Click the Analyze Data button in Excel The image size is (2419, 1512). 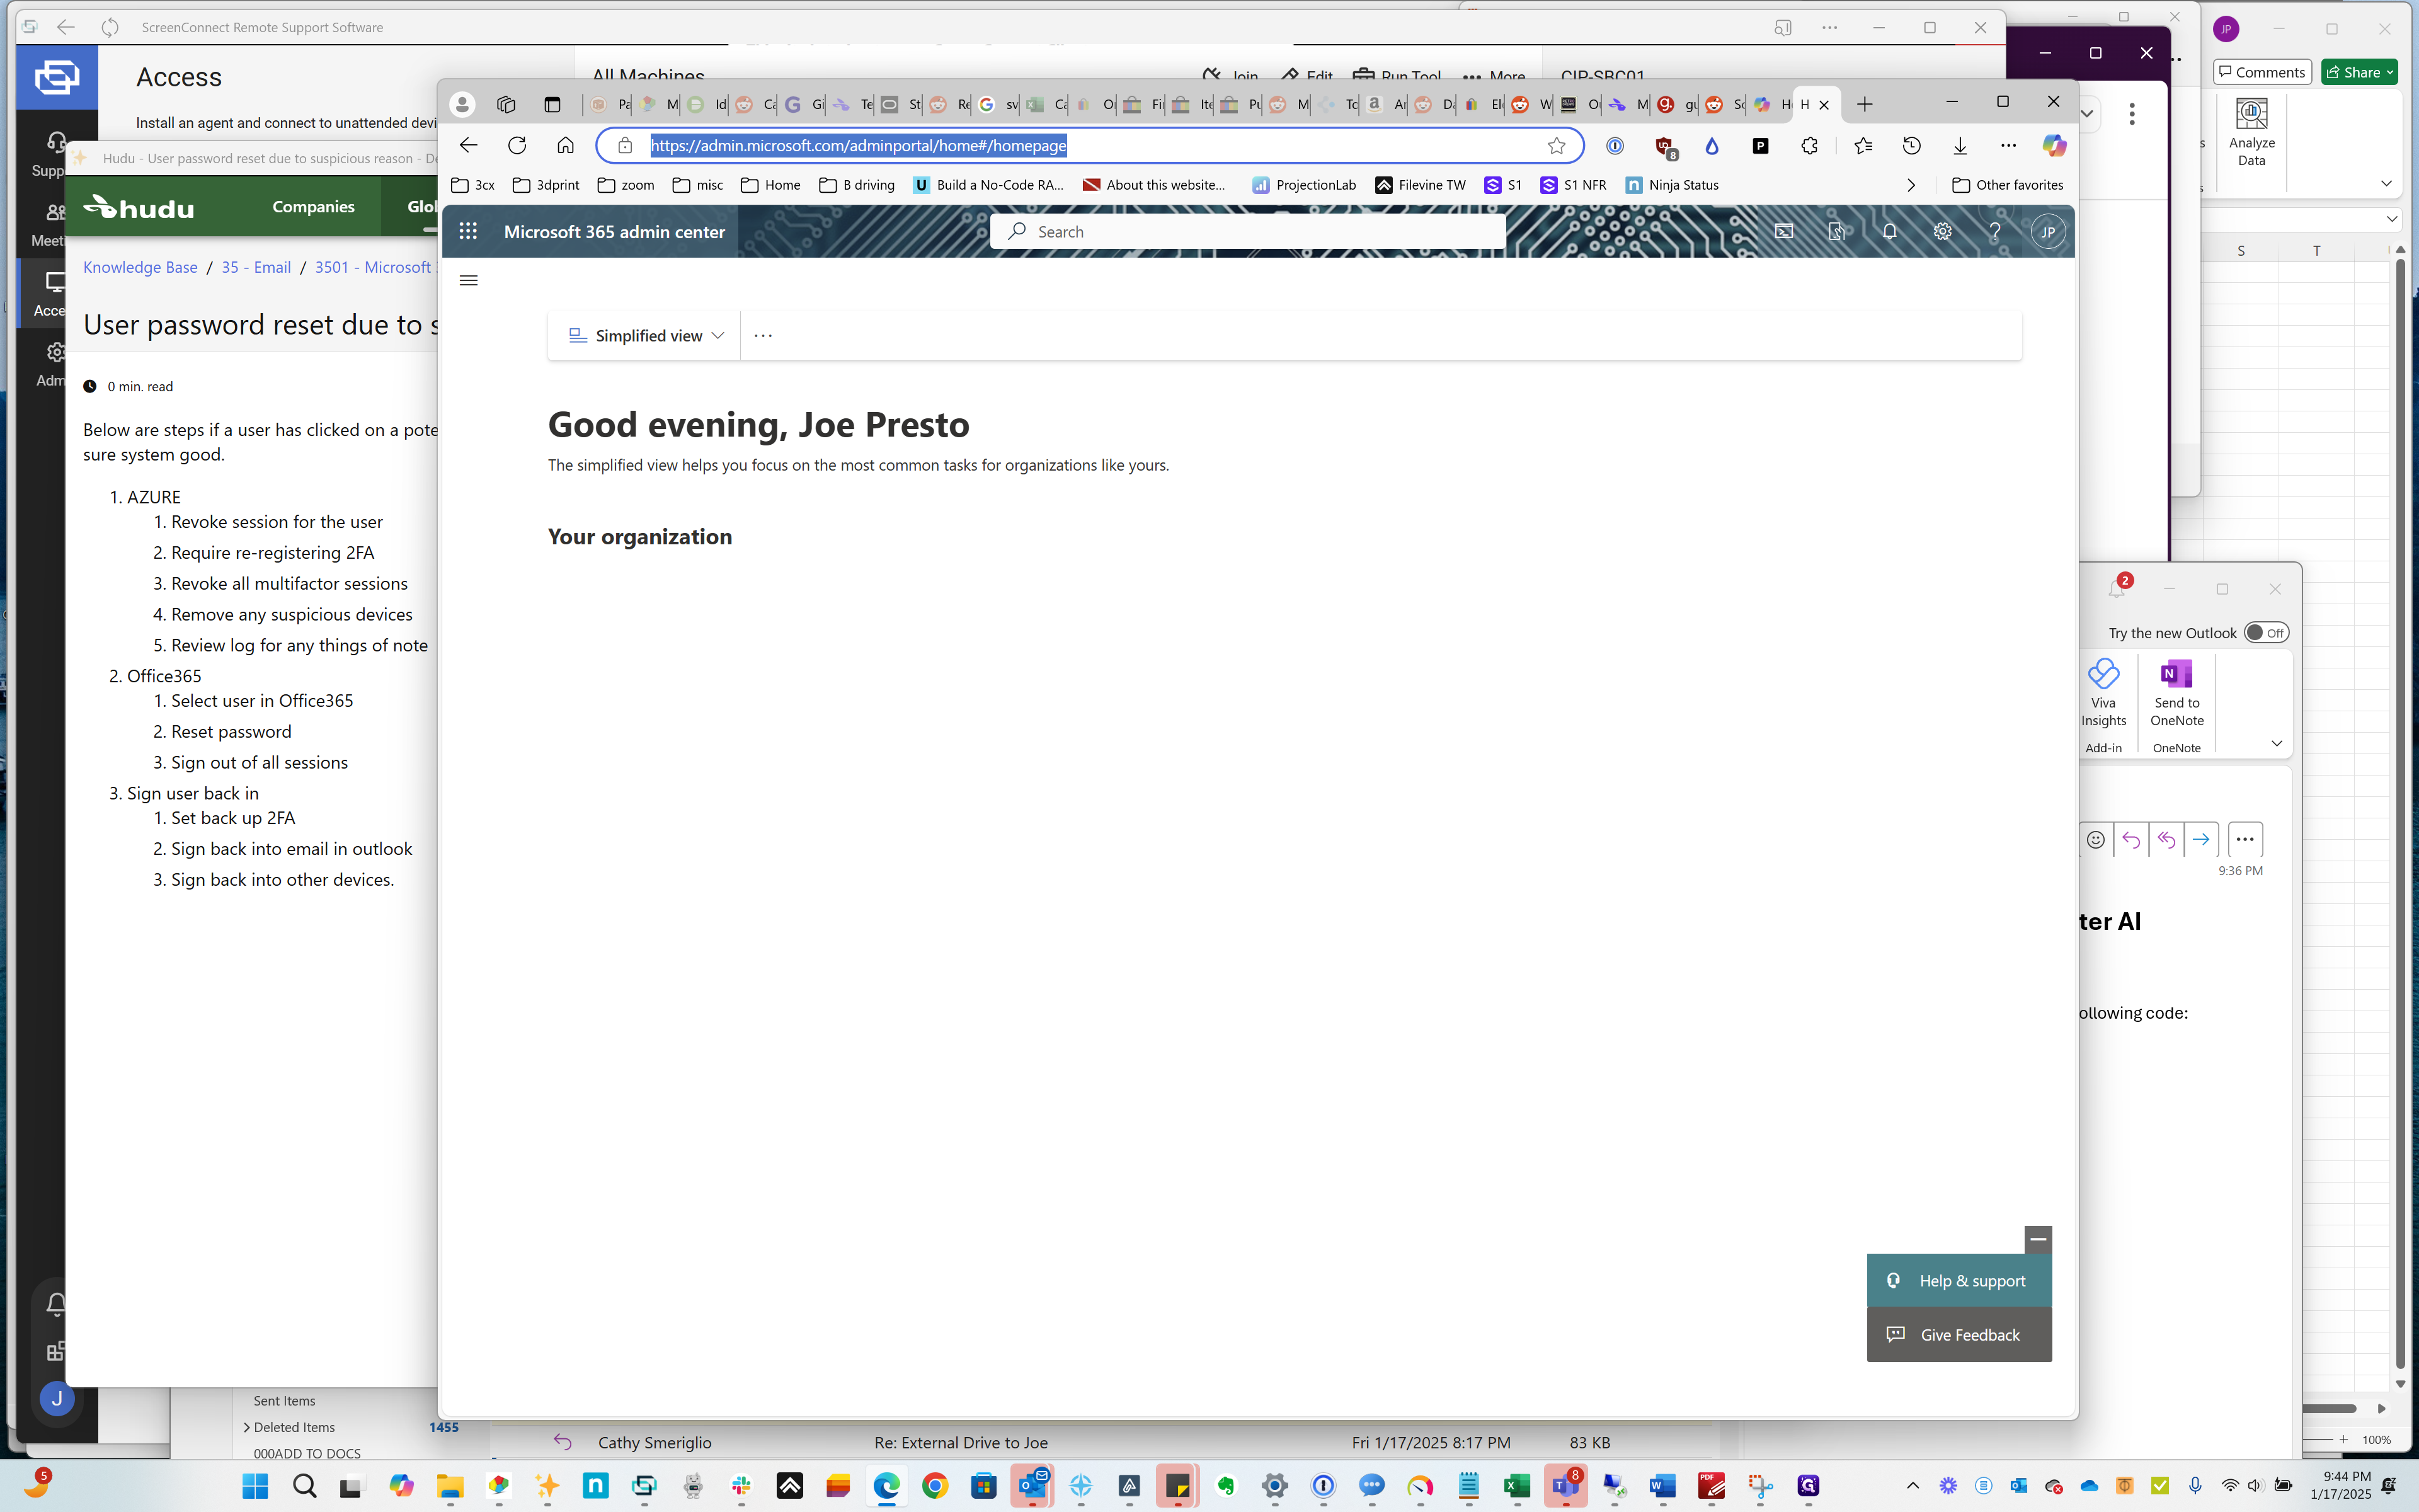pos(2251,133)
